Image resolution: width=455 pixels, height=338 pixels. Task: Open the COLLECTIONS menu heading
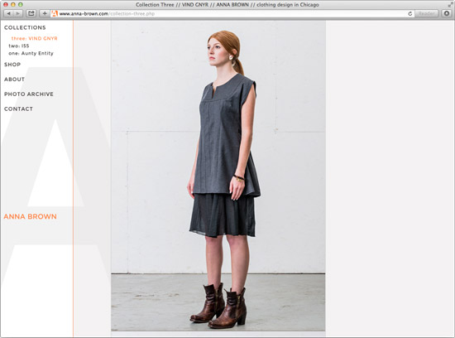click(25, 27)
